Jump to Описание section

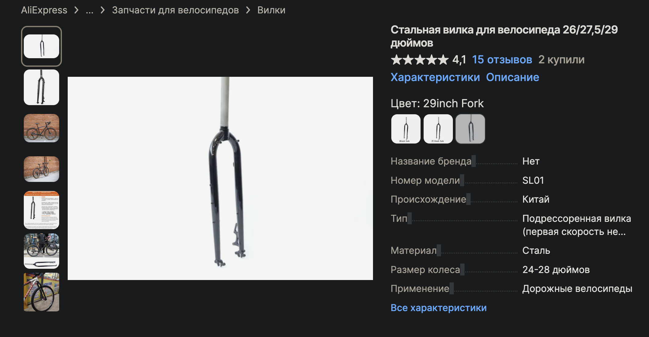pyautogui.click(x=513, y=77)
